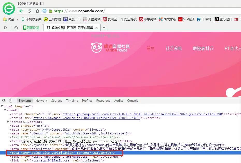Select the meta charset="utf-8" line
The height and width of the screenshot is (163, 241).
click(x=30, y=126)
